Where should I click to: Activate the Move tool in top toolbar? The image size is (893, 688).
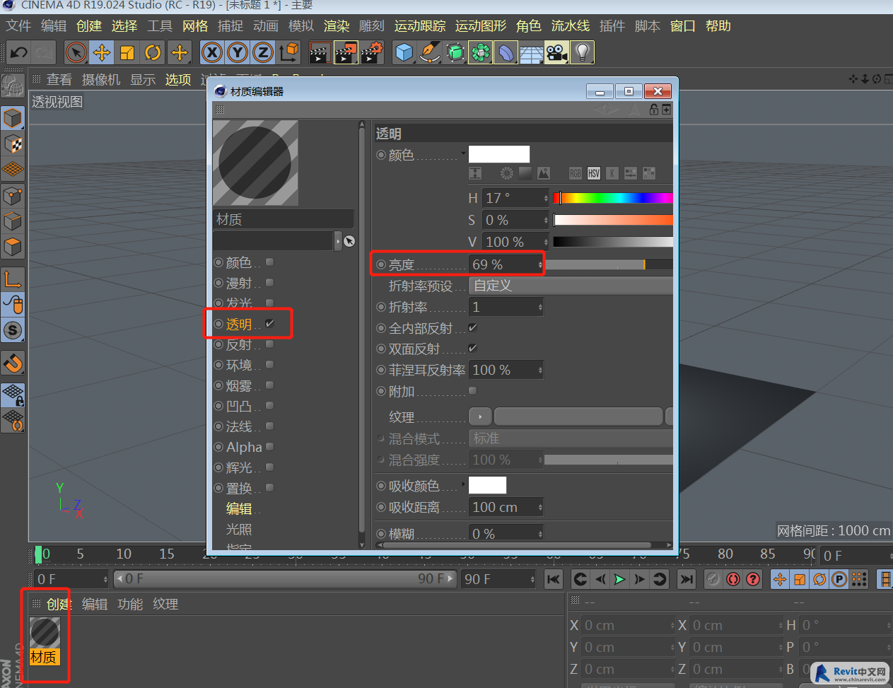[x=102, y=52]
